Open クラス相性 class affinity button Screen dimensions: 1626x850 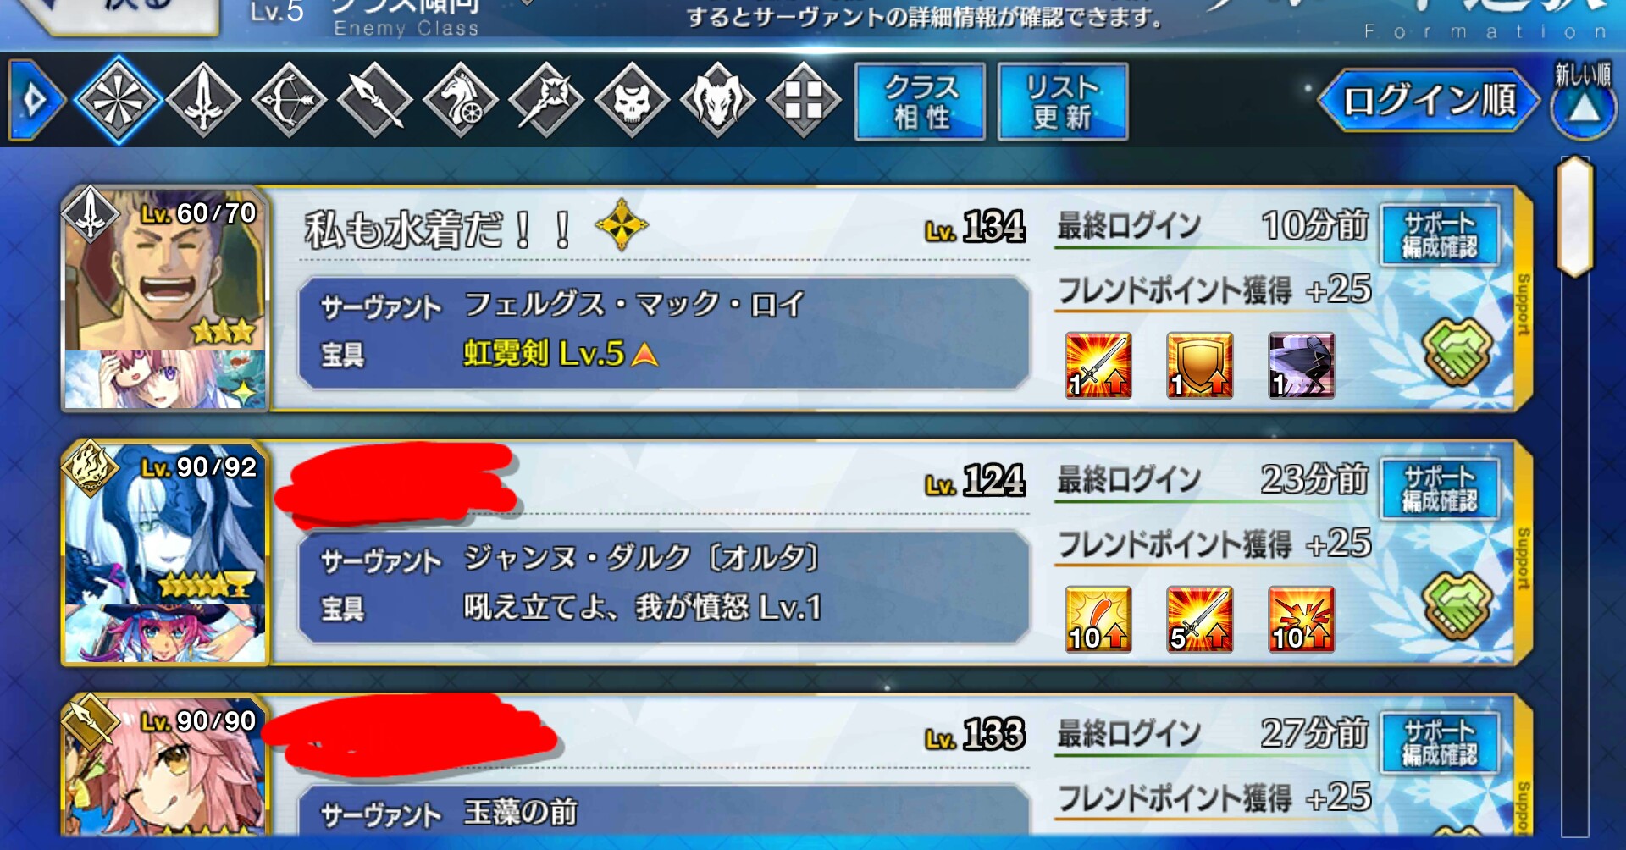[x=920, y=101]
